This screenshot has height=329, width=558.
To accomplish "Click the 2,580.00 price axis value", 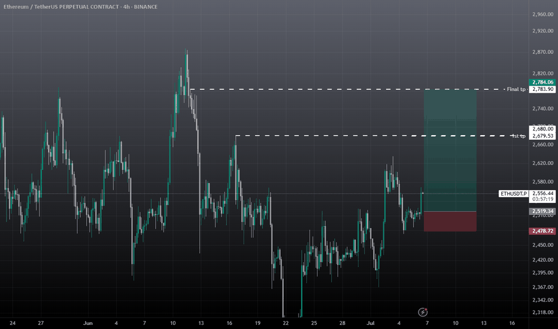I will coord(542,182).
